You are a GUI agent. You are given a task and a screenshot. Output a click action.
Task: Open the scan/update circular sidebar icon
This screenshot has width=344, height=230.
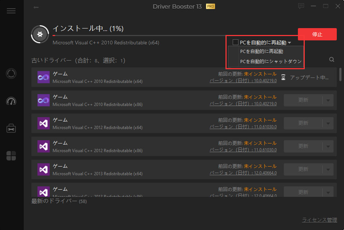[11, 74]
